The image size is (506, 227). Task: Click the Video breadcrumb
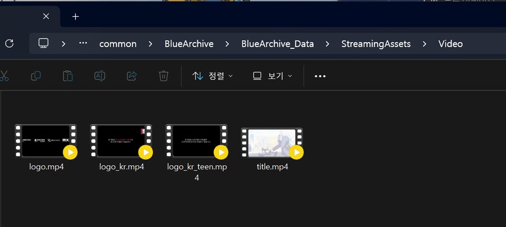450,44
